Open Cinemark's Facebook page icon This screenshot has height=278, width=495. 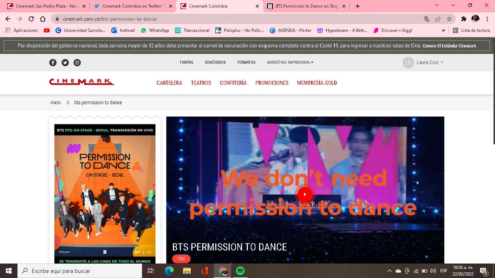click(53, 63)
